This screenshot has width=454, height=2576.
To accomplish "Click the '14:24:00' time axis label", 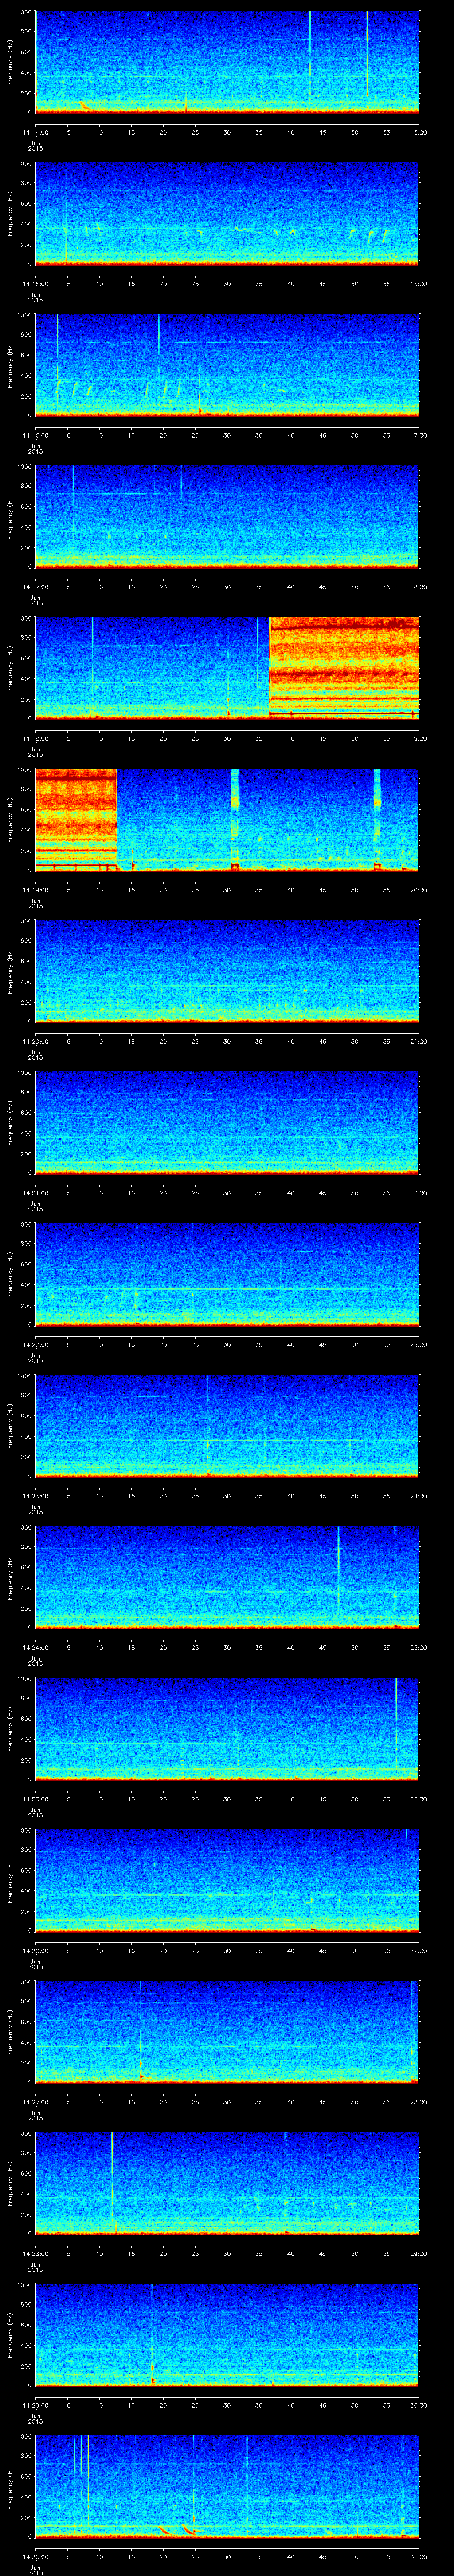I will (35, 1647).
